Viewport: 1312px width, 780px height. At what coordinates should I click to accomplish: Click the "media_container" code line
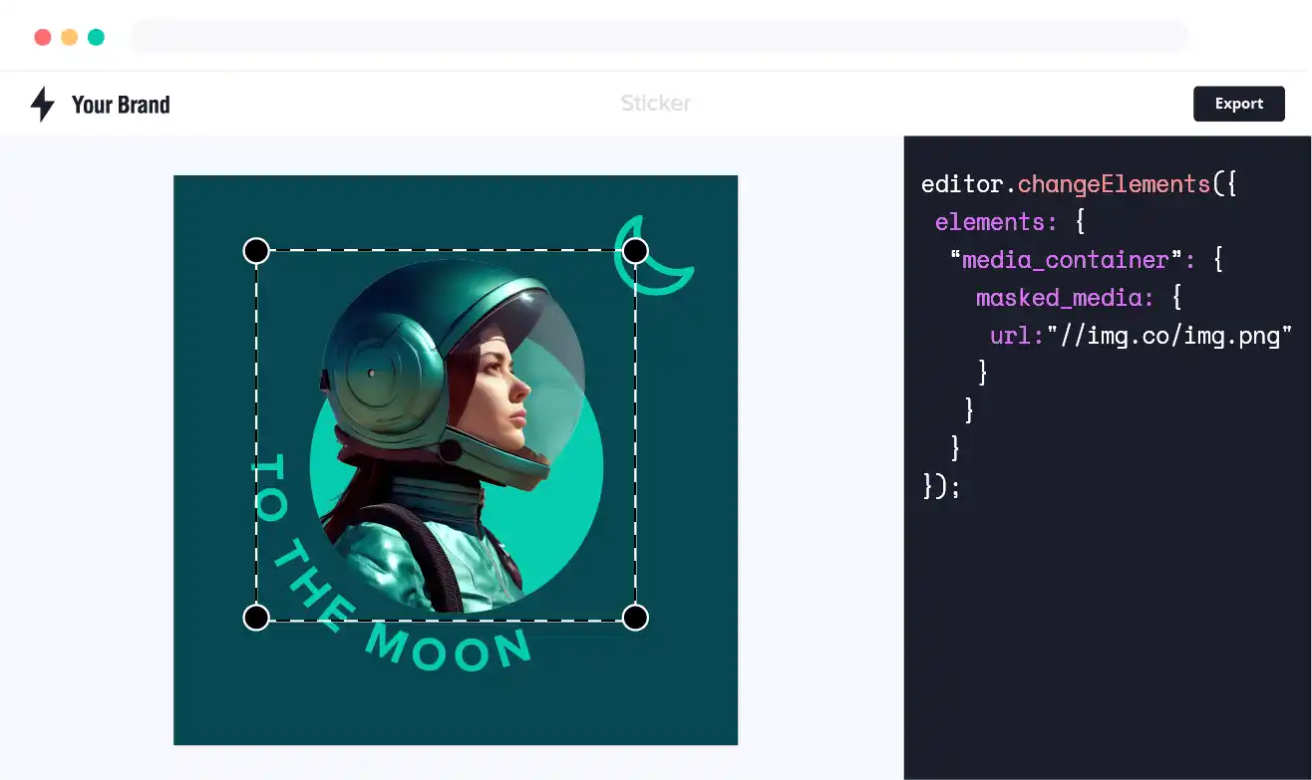1086,259
